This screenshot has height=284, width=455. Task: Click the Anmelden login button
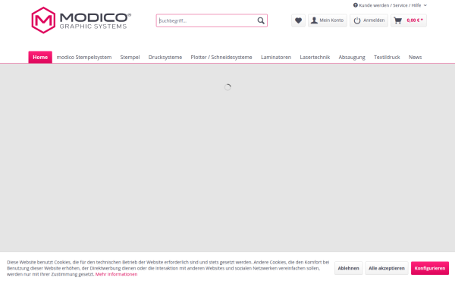click(369, 20)
